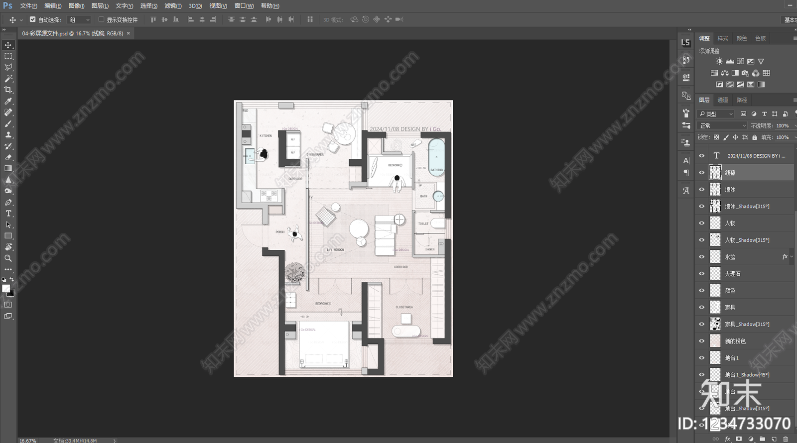The height and width of the screenshot is (443, 797).
Task: Enable the 显示变换控件 checkbox
Action: [x=101, y=19]
